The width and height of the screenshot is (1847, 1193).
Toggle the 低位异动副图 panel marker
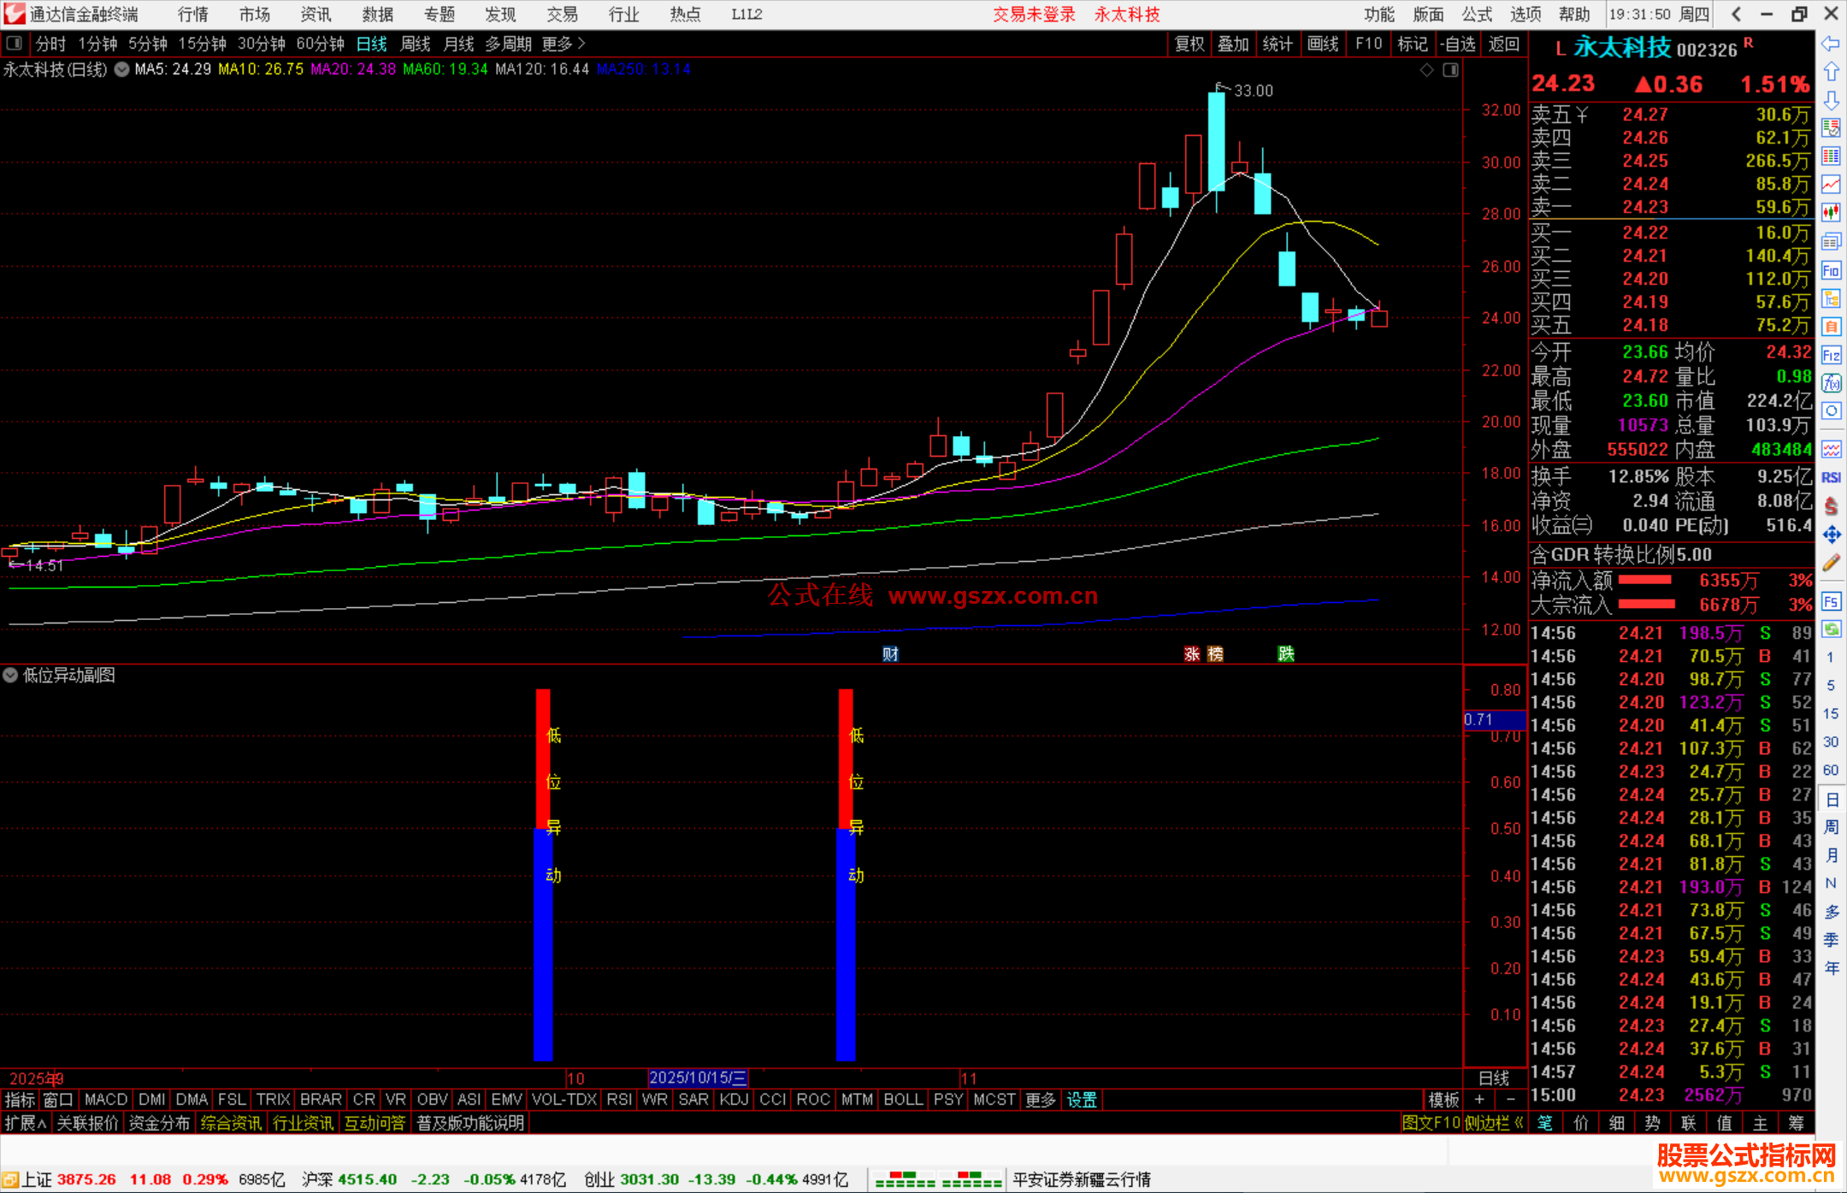click(x=10, y=675)
